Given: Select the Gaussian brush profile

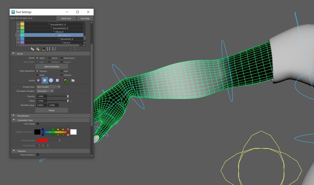Looking at the screenshot, I should (x=38, y=80).
